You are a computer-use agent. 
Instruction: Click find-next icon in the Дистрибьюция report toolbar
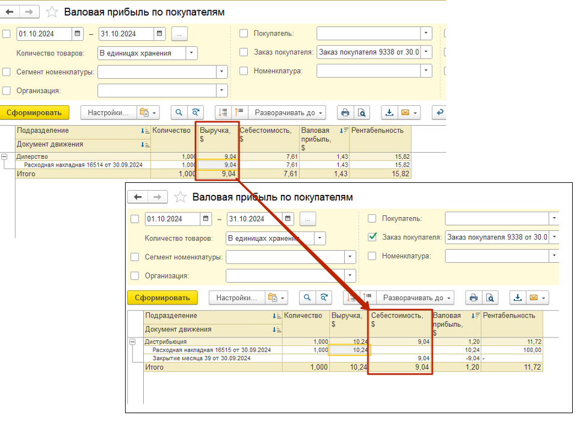(x=324, y=298)
